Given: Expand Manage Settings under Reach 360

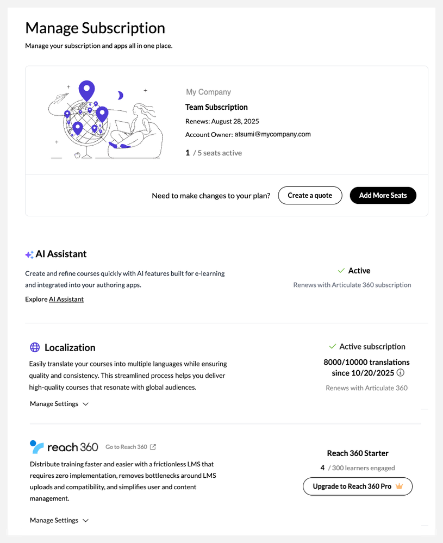Looking at the screenshot, I should [x=59, y=520].
